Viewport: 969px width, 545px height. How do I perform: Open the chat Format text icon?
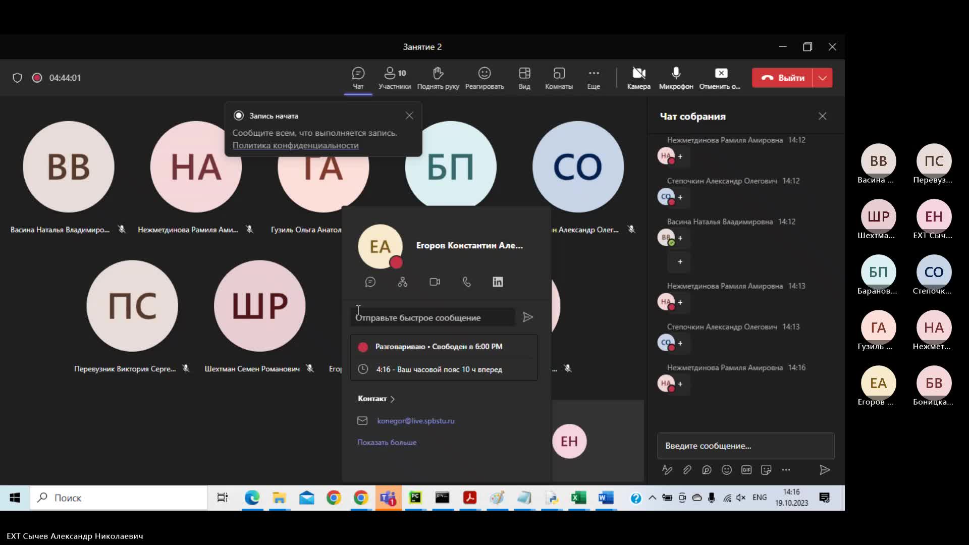pyautogui.click(x=667, y=470)
